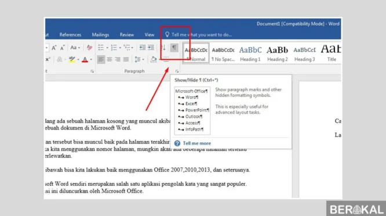Toggle Center paragraph alignment
The width and height of the screenshot is (386, 216).
click(110, 59)
